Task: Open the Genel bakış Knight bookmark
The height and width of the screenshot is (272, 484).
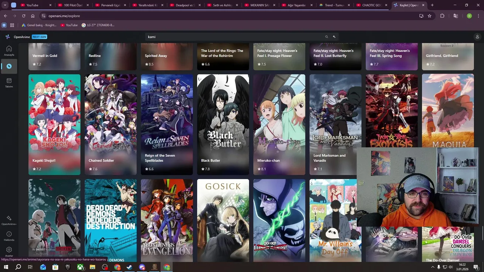Action: tap(39, 25)
